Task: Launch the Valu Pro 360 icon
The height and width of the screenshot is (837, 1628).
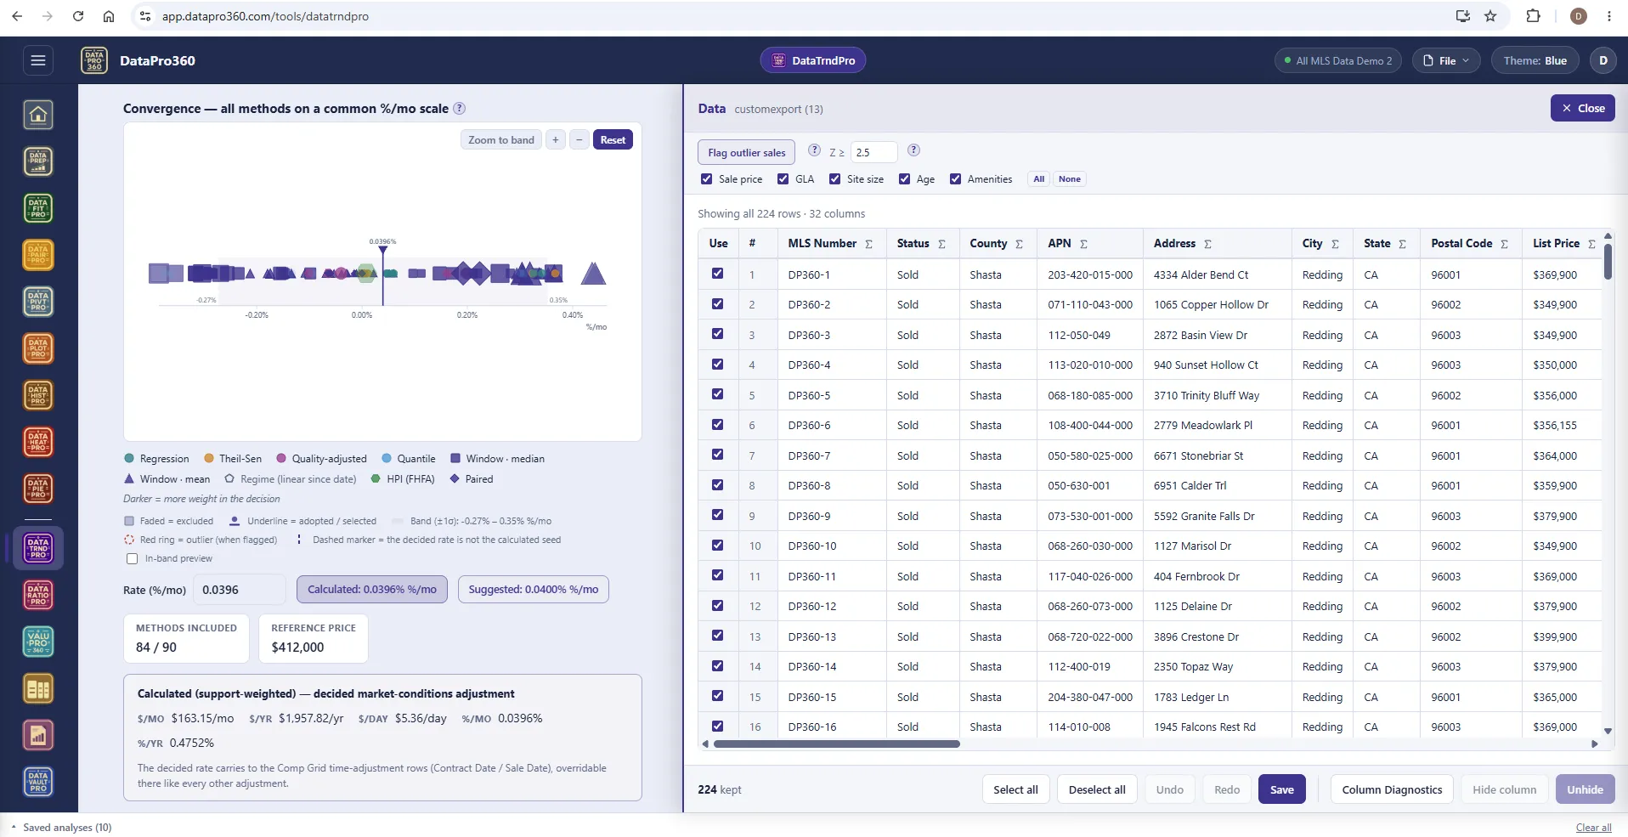Action: click(x=38, y=642)
